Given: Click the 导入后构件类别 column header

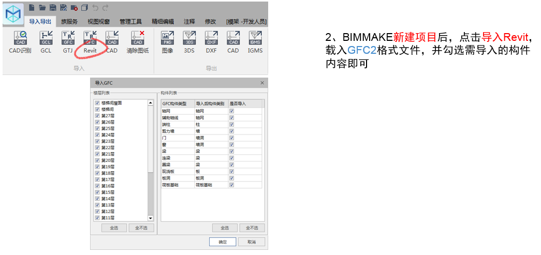Looking at the screenshot, I should 212,104.
